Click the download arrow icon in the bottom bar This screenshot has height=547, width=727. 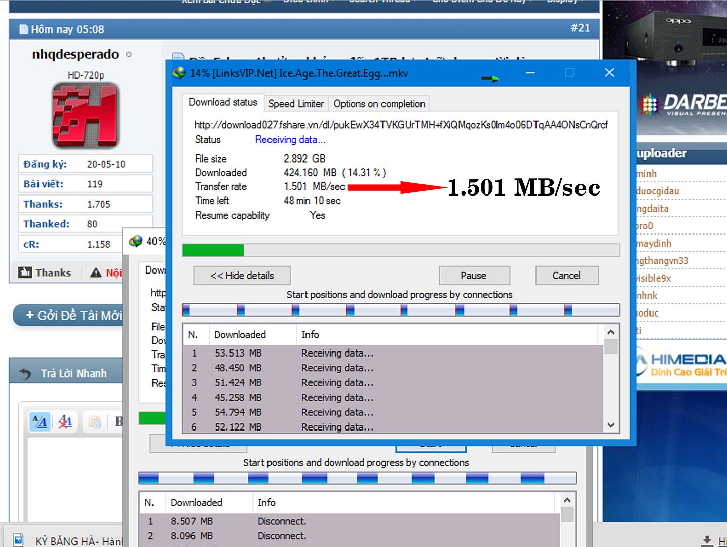tap(707, 541)
